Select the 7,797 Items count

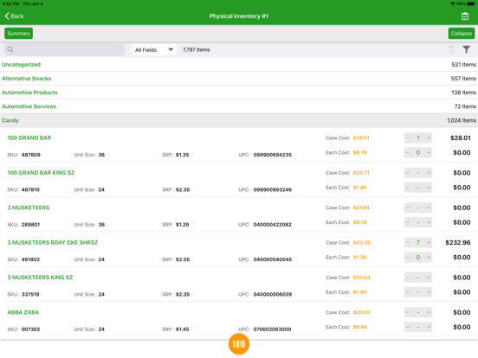pyautogui.click(x=196, y=49)
